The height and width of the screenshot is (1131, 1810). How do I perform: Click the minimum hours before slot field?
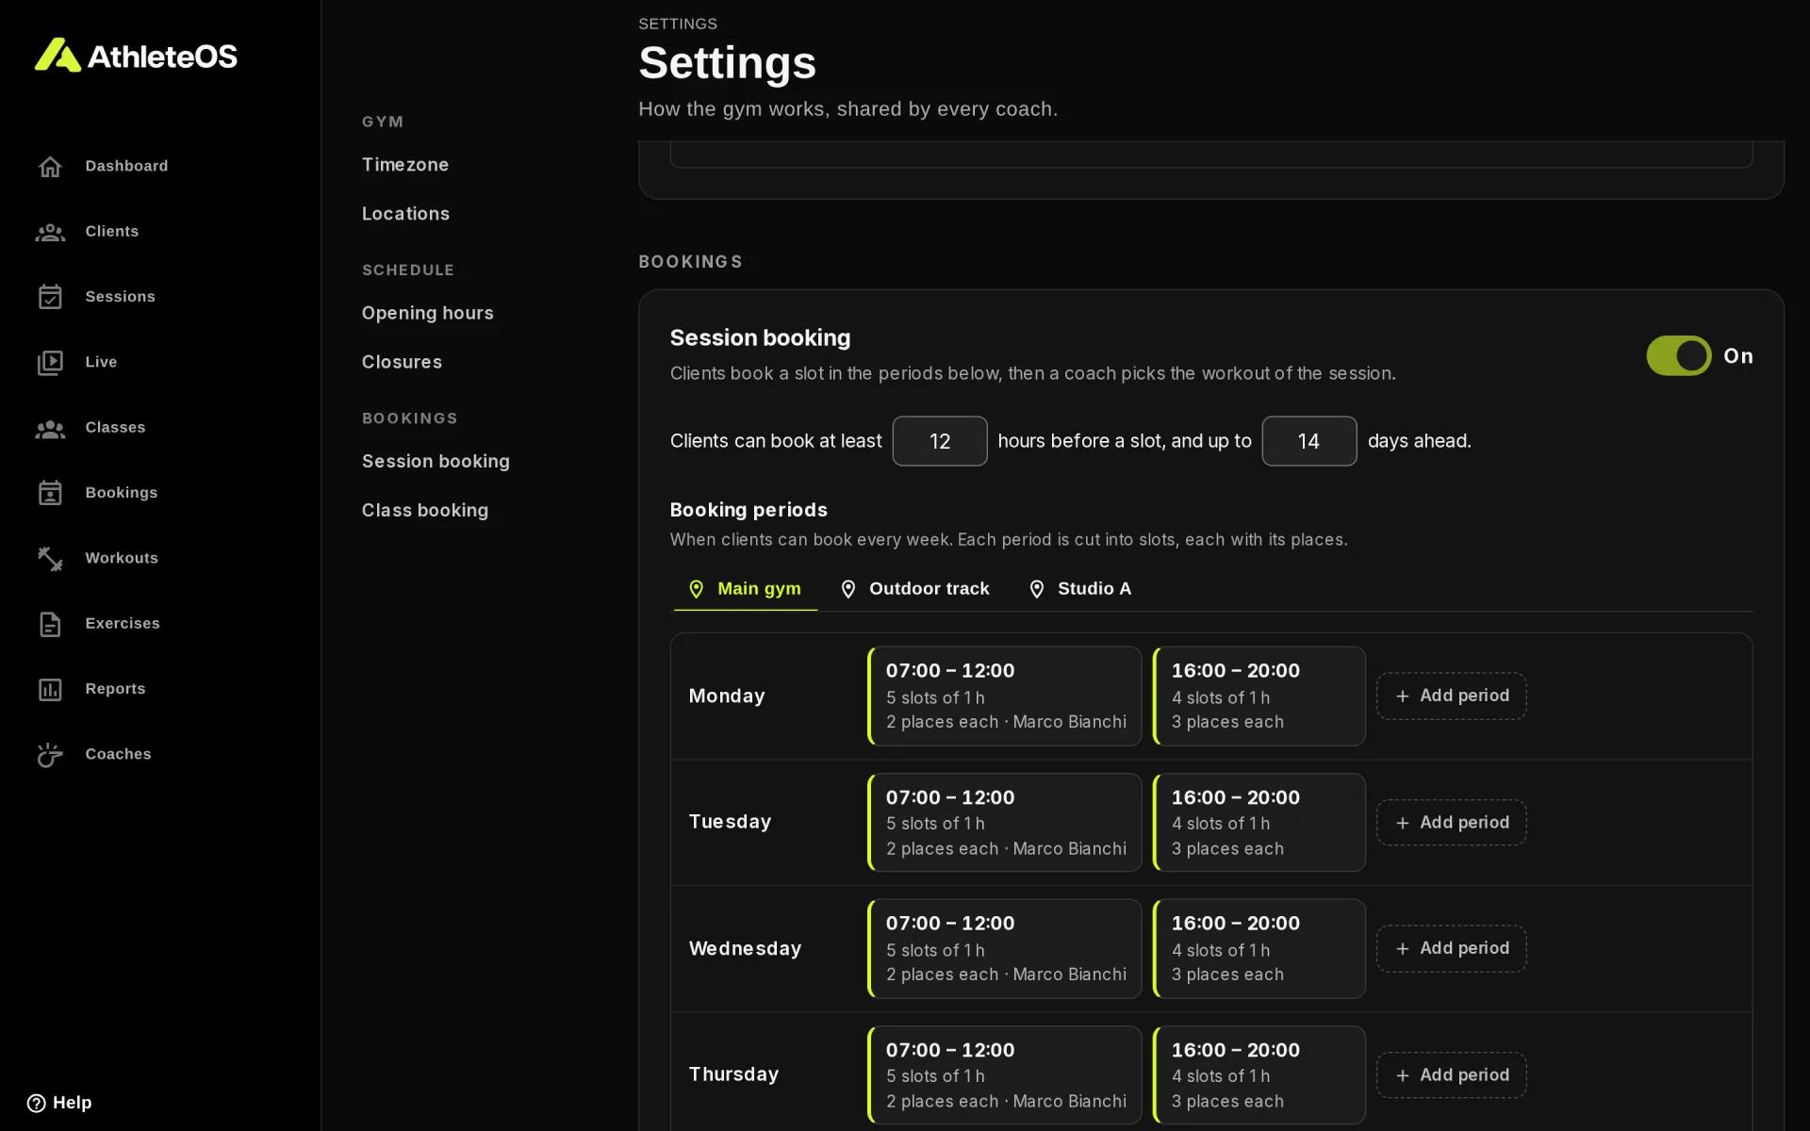point(939,441)
